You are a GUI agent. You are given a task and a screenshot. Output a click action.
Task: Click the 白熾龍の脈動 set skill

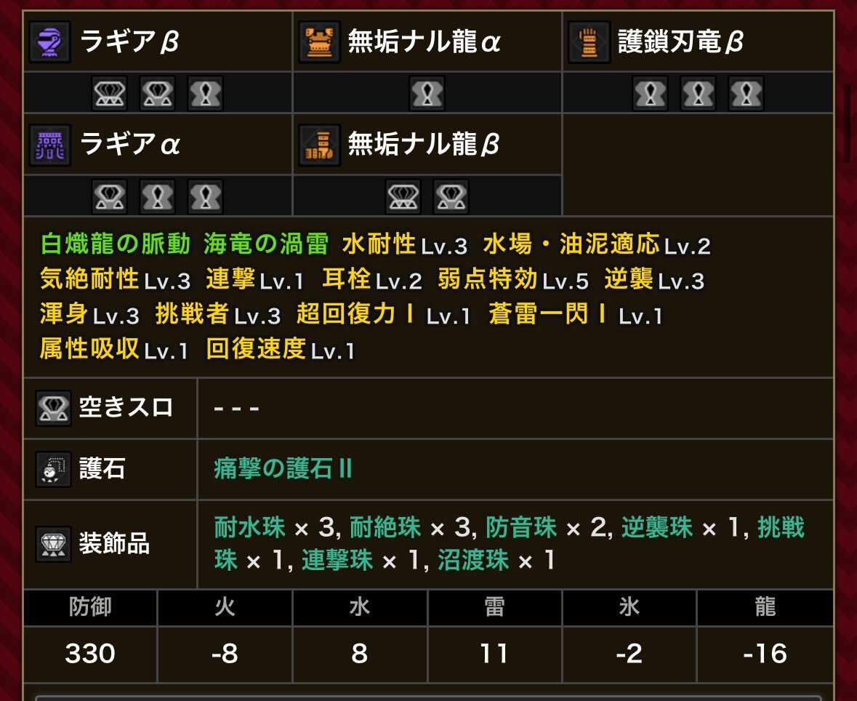116,244
